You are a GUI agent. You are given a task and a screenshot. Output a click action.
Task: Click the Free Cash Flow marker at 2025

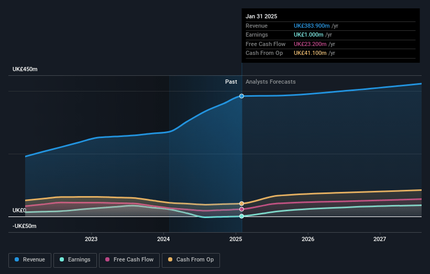coord(241,209)
